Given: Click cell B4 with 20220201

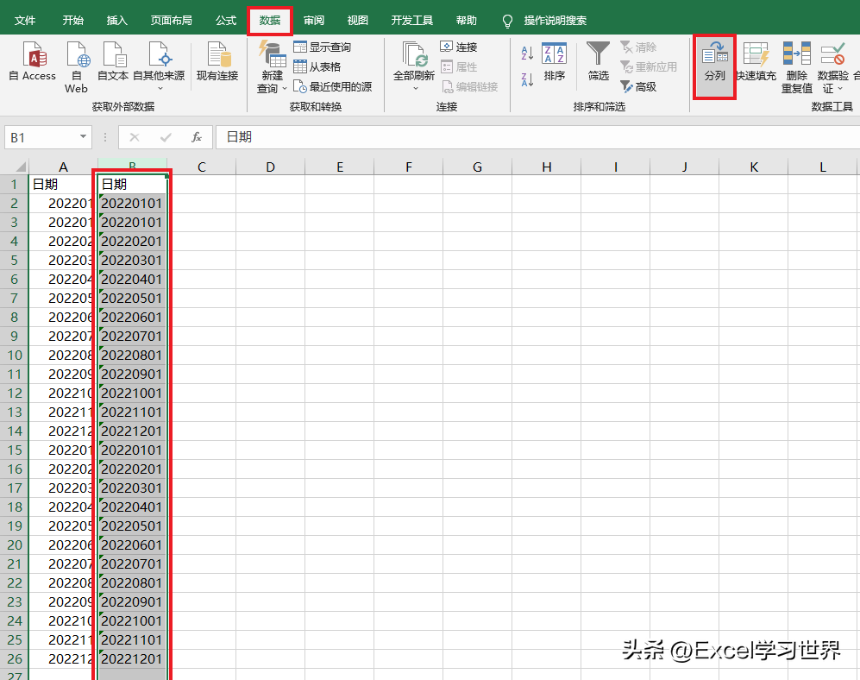Looking at the screenshot, I should [132, 242].
